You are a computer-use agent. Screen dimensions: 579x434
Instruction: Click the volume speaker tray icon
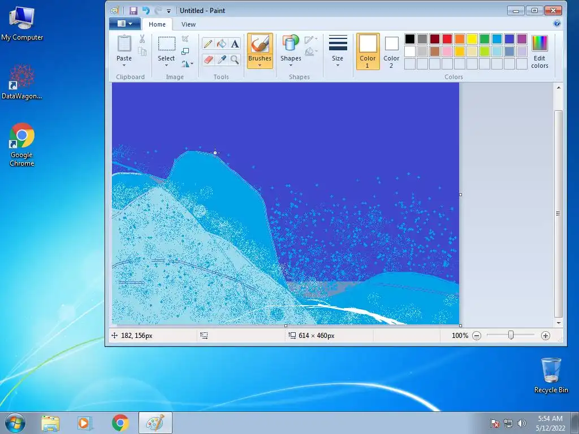click(x=522, y=423)
